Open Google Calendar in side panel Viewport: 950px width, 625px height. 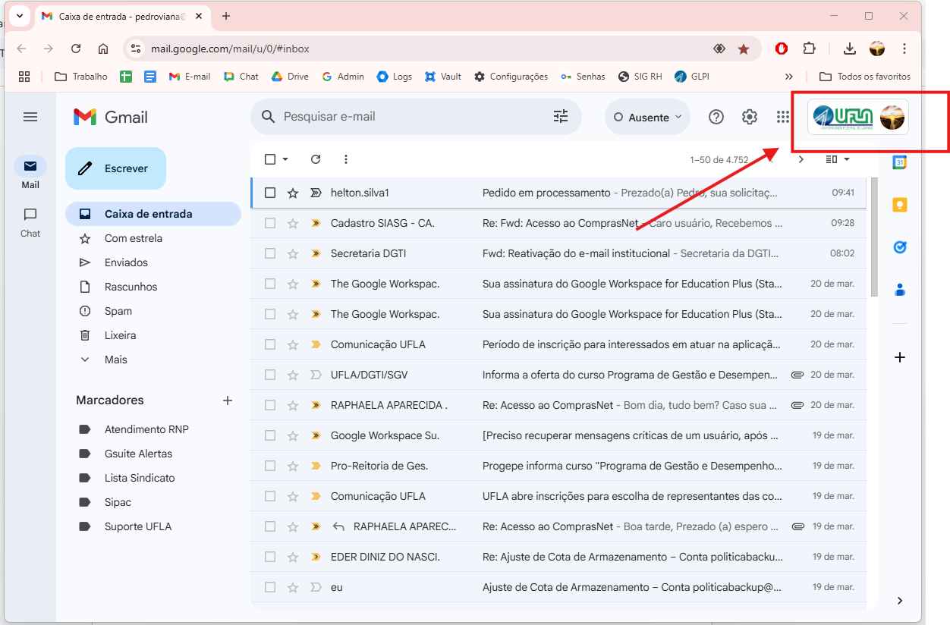(x=900, y=162)
